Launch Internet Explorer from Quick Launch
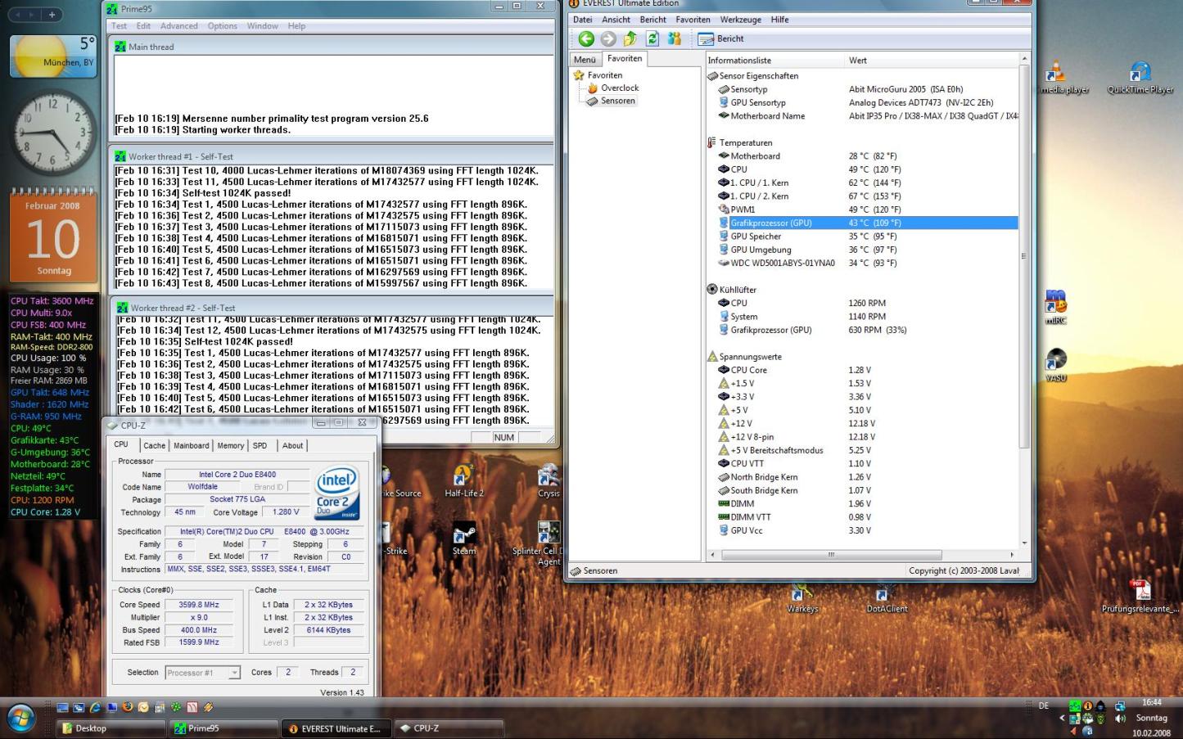Image resolution: width=1183 pixels, height=739 pixels. 95,707
